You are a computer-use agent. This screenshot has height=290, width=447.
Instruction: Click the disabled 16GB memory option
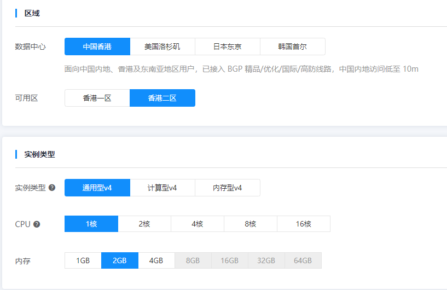coord(229,260)
